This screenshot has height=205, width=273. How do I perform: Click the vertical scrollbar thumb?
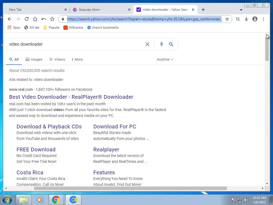[x=267, y=49]
